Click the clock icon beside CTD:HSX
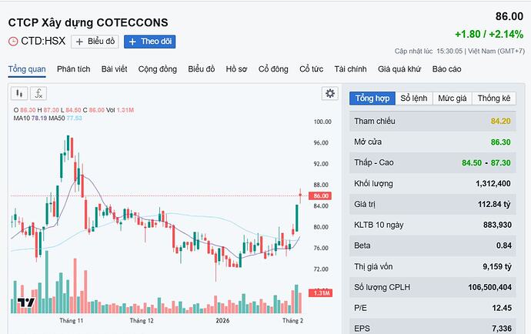 (12, 42)
